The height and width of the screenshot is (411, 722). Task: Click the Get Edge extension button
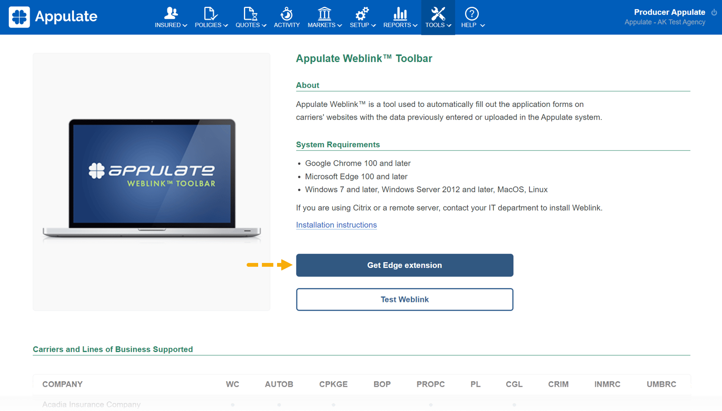coord(404,265)
